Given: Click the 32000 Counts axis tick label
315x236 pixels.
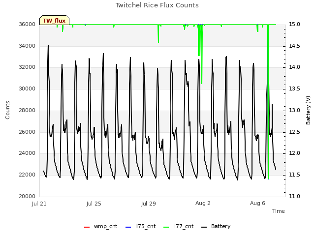Looking at the screenshot, I should [x=27, y=67].
